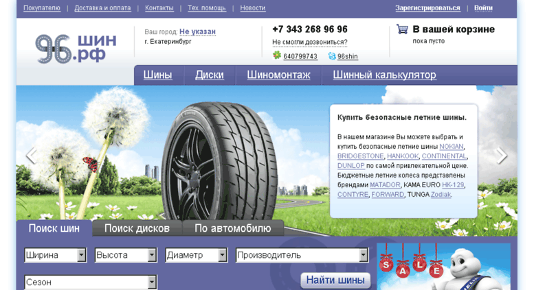
Task: Open the 96шин.рф logo homepage
Action: 76,49
